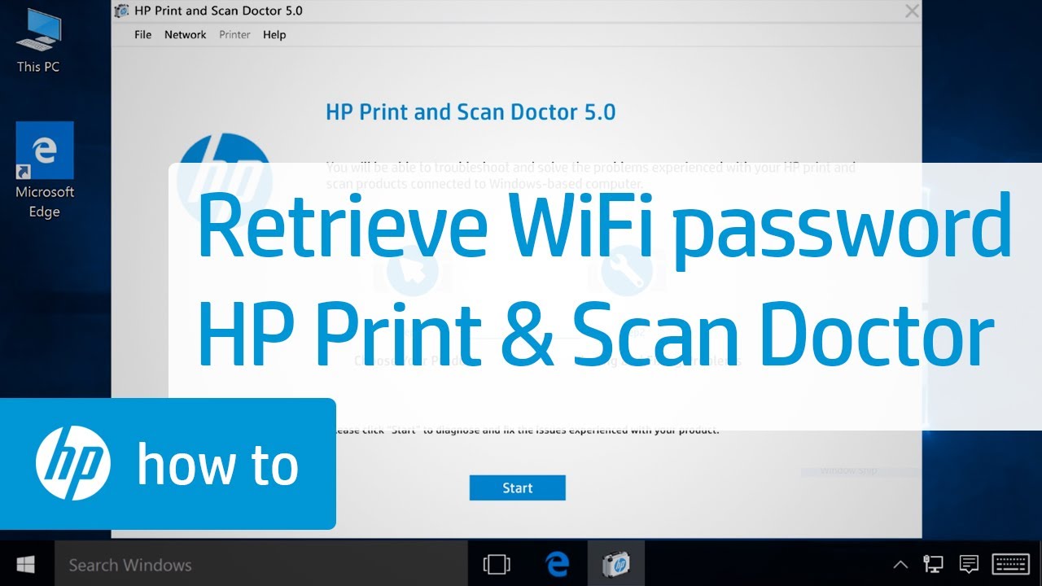Open the Windows Start menu
The image size is (1042, 586).
[26, 564]
